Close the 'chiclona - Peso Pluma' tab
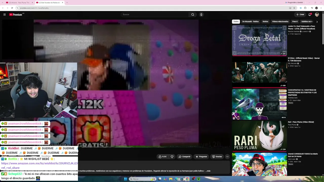Viewport: 324px width, 182px height. point(32,3)
